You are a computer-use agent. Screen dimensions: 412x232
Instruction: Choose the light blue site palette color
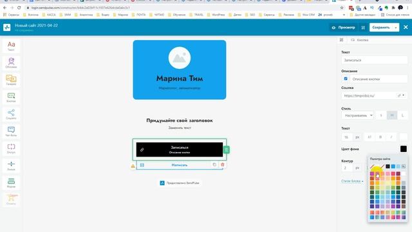coord(398,166)
